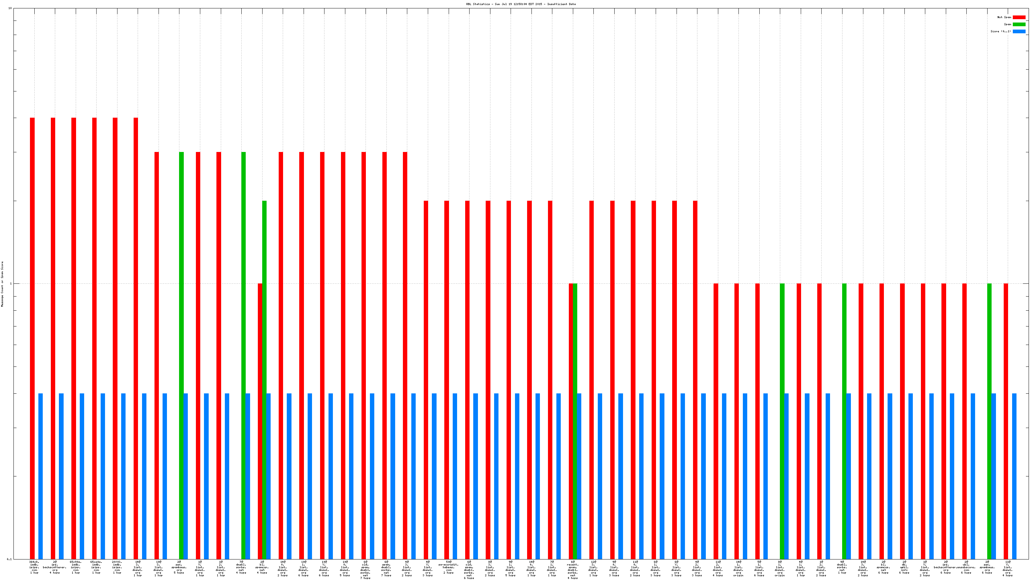Click the '0.1' tick label at bottom of y-axis

9,559
